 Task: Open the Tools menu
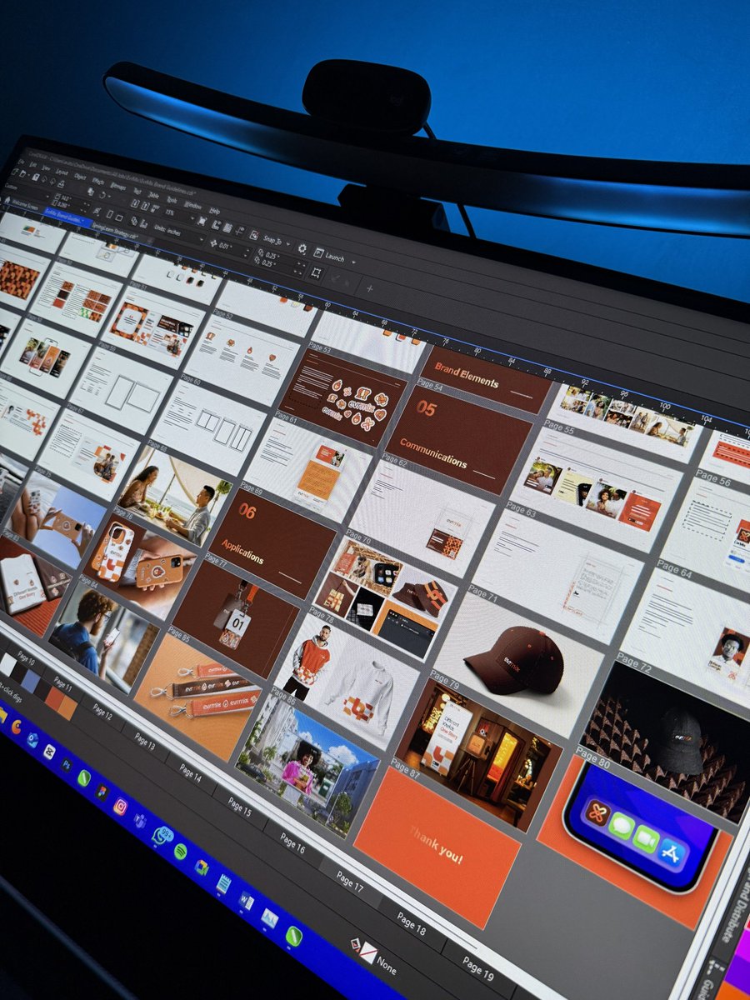(172, 200)
